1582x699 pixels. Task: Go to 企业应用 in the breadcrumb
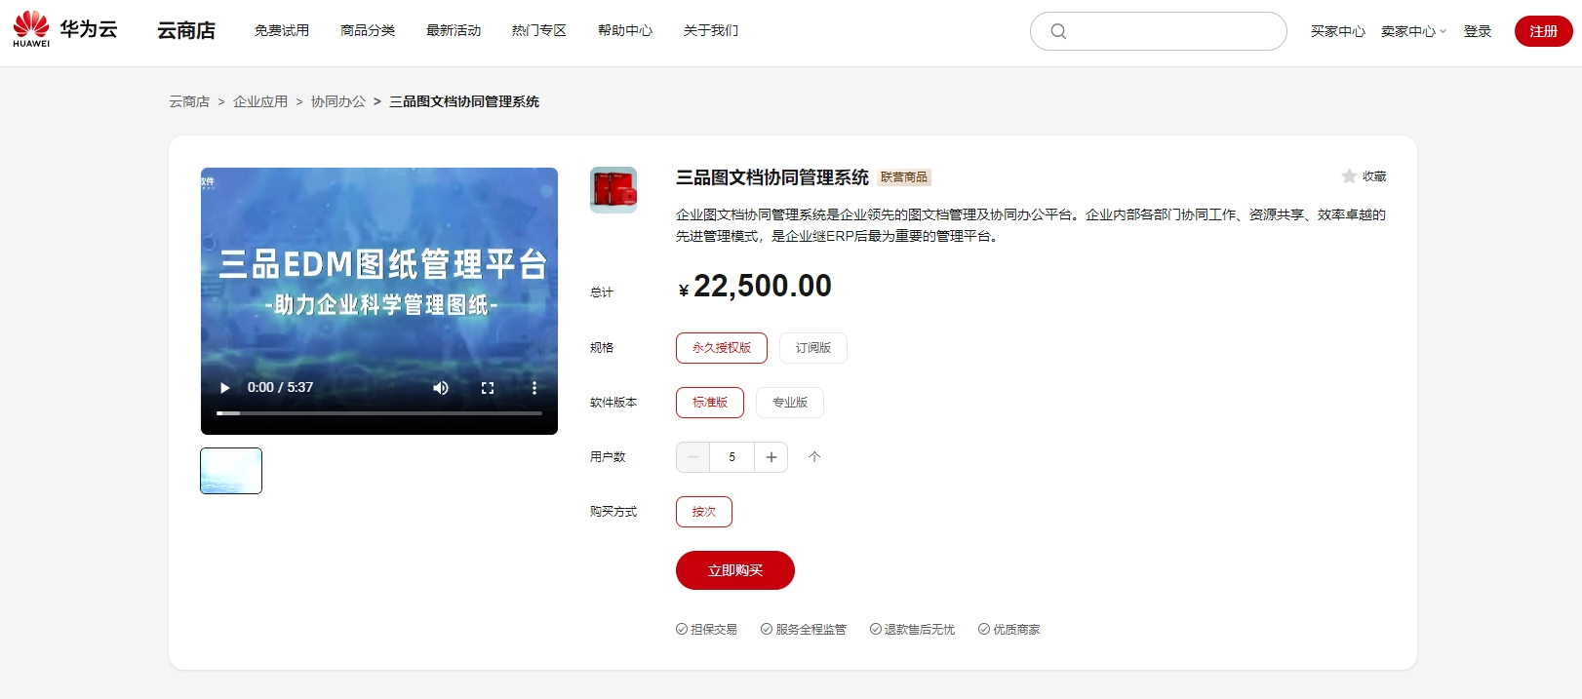pyautogui.click(x=260, y=101)
